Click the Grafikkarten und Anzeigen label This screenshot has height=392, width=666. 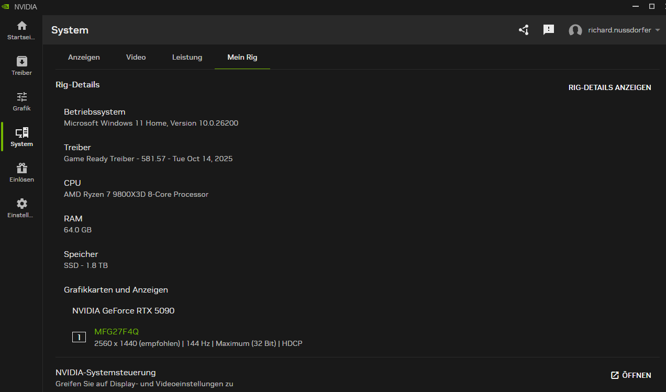(x=116, y=289)
